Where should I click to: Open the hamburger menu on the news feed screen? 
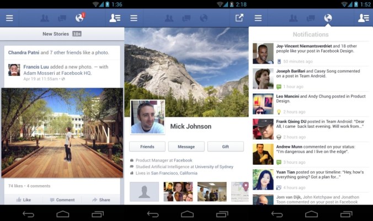click(x=9, y=18)
